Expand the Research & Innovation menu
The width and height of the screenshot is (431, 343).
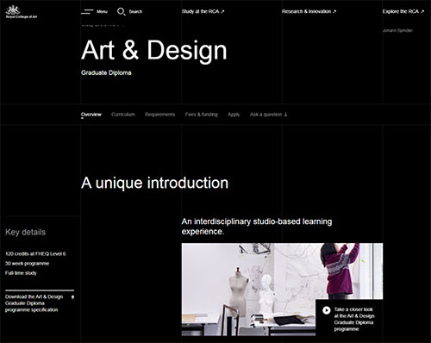click(x=309, y=11)
